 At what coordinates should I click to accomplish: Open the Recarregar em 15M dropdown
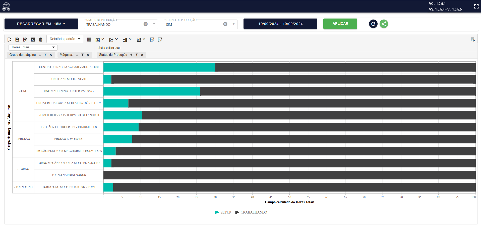[x=41, y=24]
